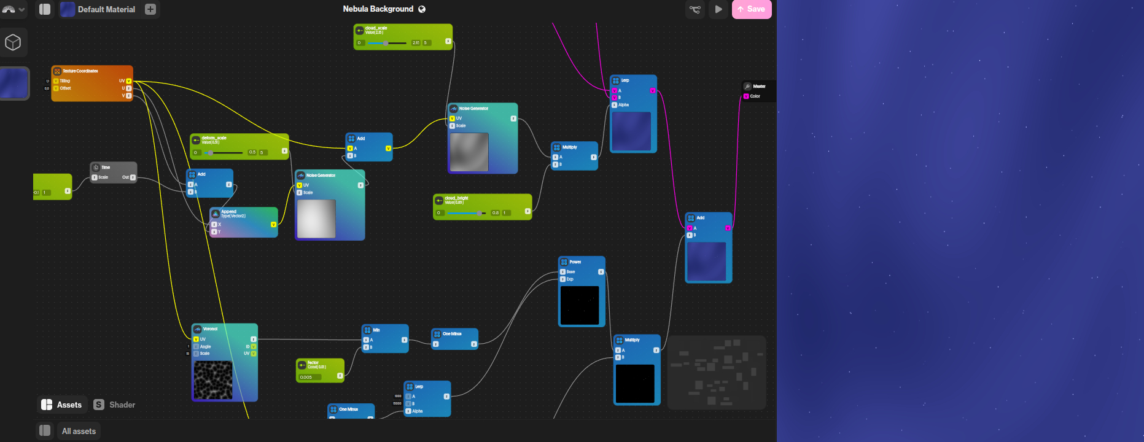Switch to the Shader tab
This screenshot has height=442, width=1144.
coord(115,405)
